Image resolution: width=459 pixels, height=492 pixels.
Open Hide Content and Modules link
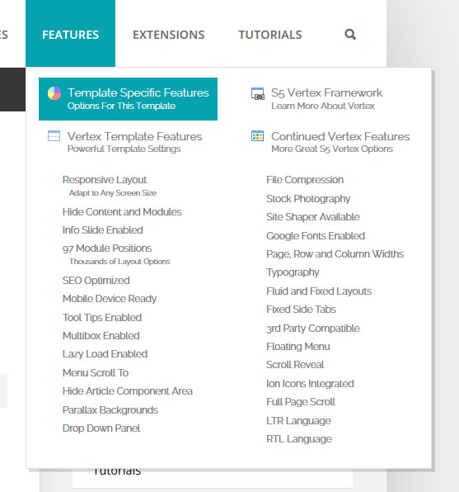(122, 212)
